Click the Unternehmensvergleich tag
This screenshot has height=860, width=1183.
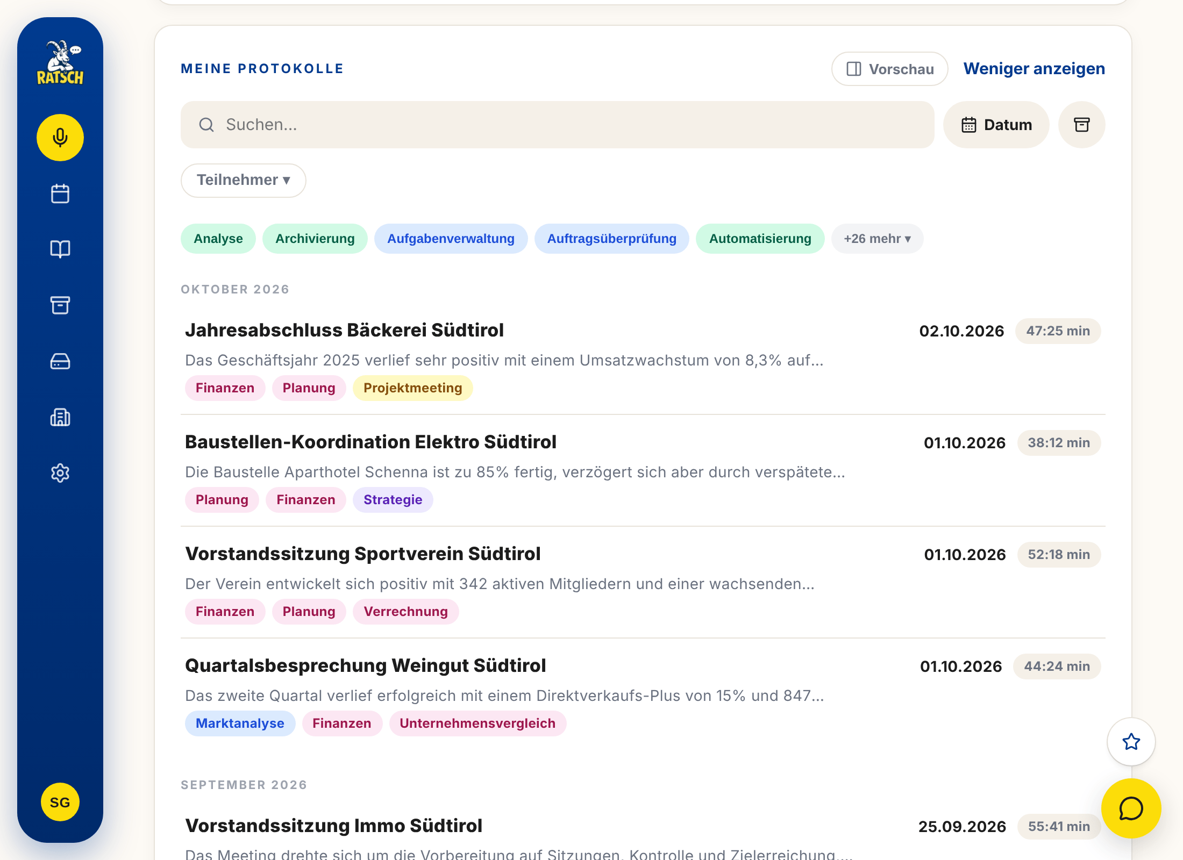click(x=478, y=723)
